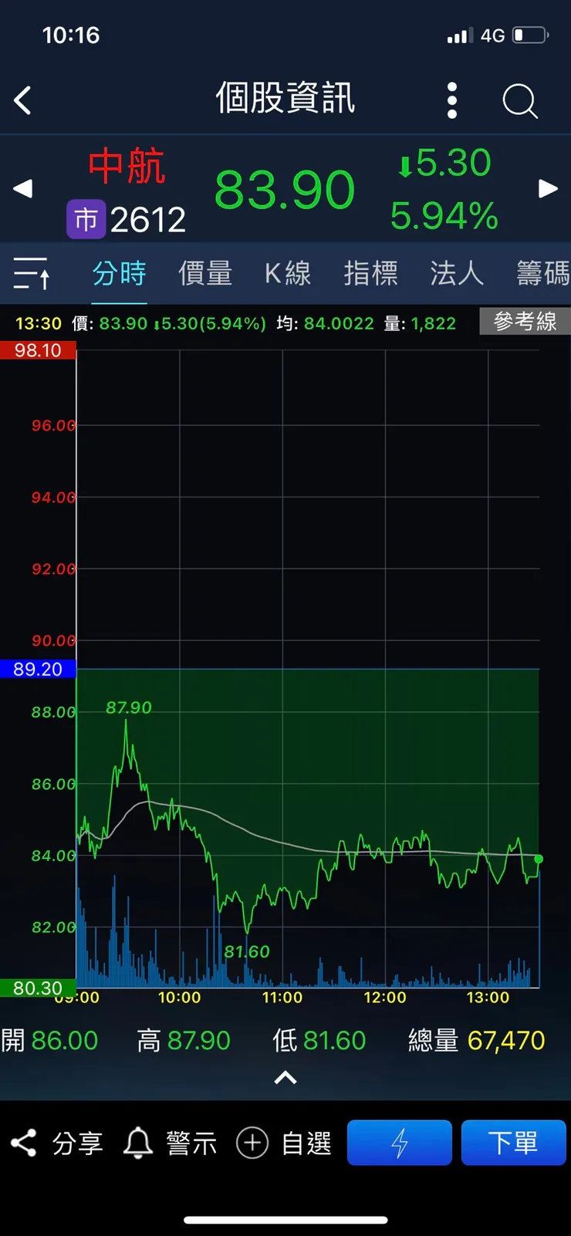Tap the 10:16 status bar clock
571x1236 pixels.
click(x=71, y=35)
